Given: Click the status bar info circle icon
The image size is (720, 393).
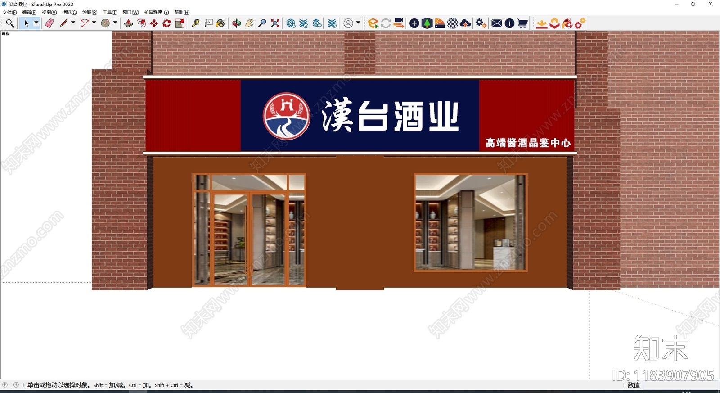Looking at the screenshot, I should pyautogui.click(x=16, y=385).
